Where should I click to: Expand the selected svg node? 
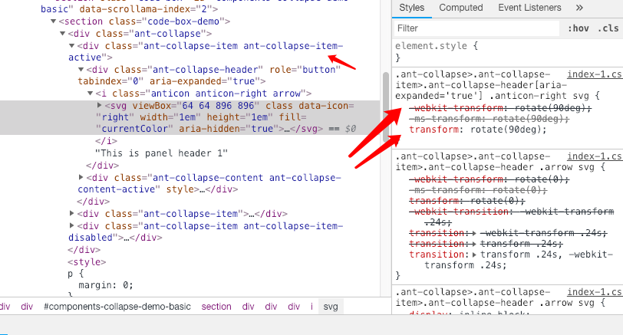(100, 105)
